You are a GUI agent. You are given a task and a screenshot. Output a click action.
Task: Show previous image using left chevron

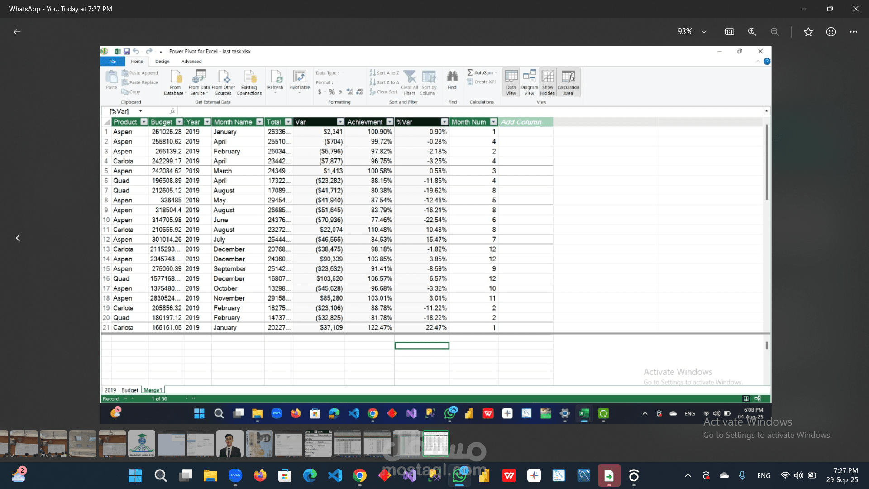tap(18, 238)
